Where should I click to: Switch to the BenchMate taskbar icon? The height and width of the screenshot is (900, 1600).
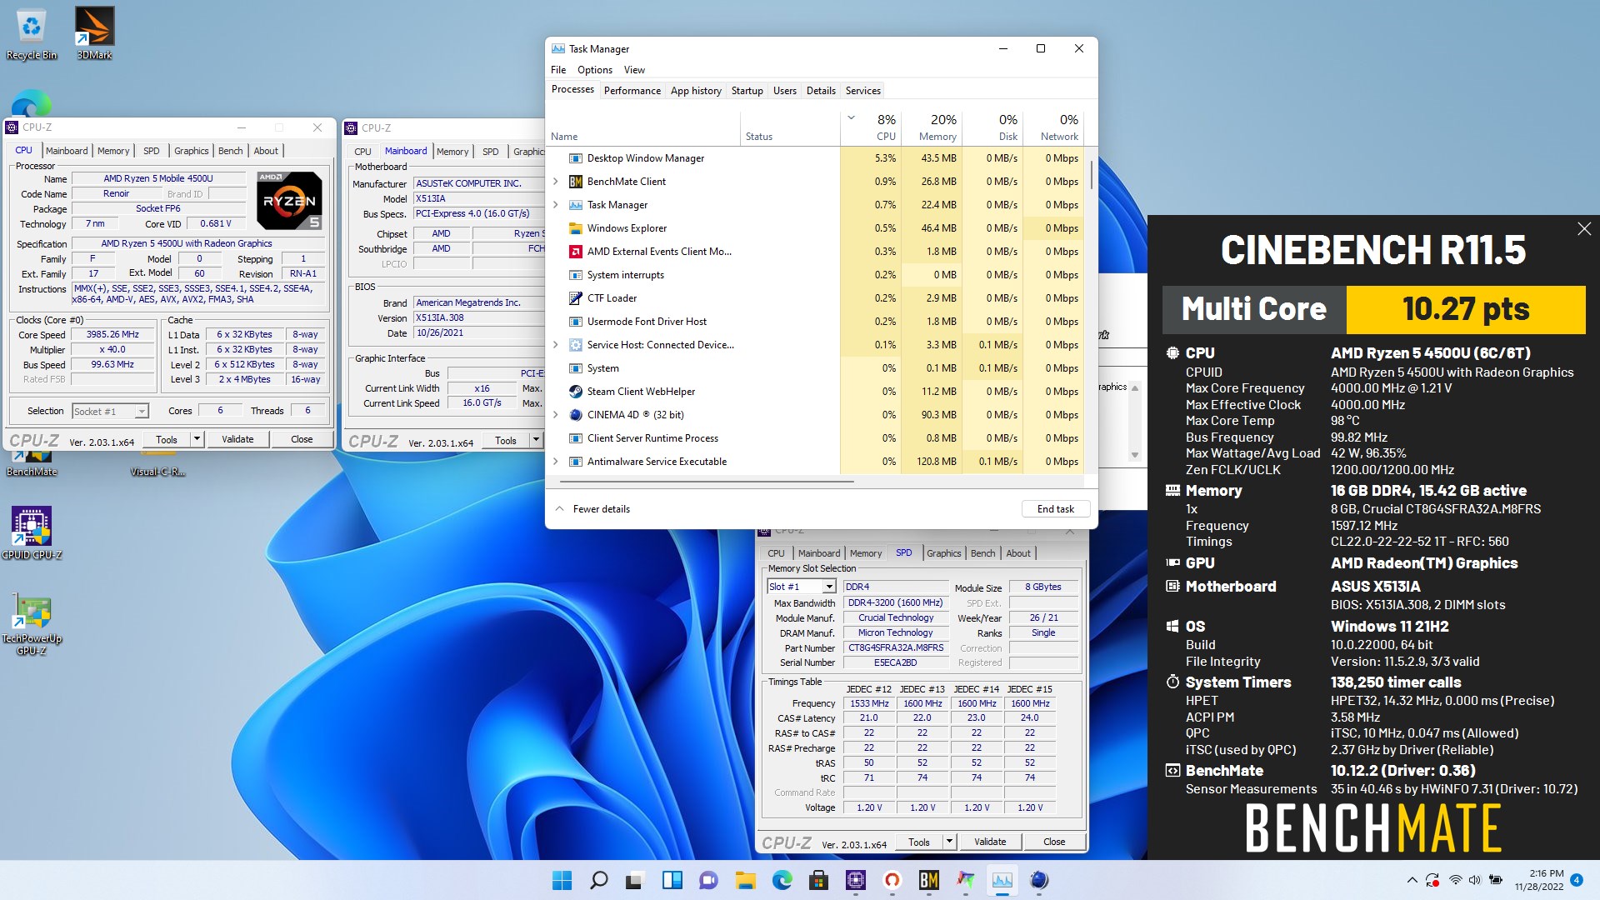point(928,880)
